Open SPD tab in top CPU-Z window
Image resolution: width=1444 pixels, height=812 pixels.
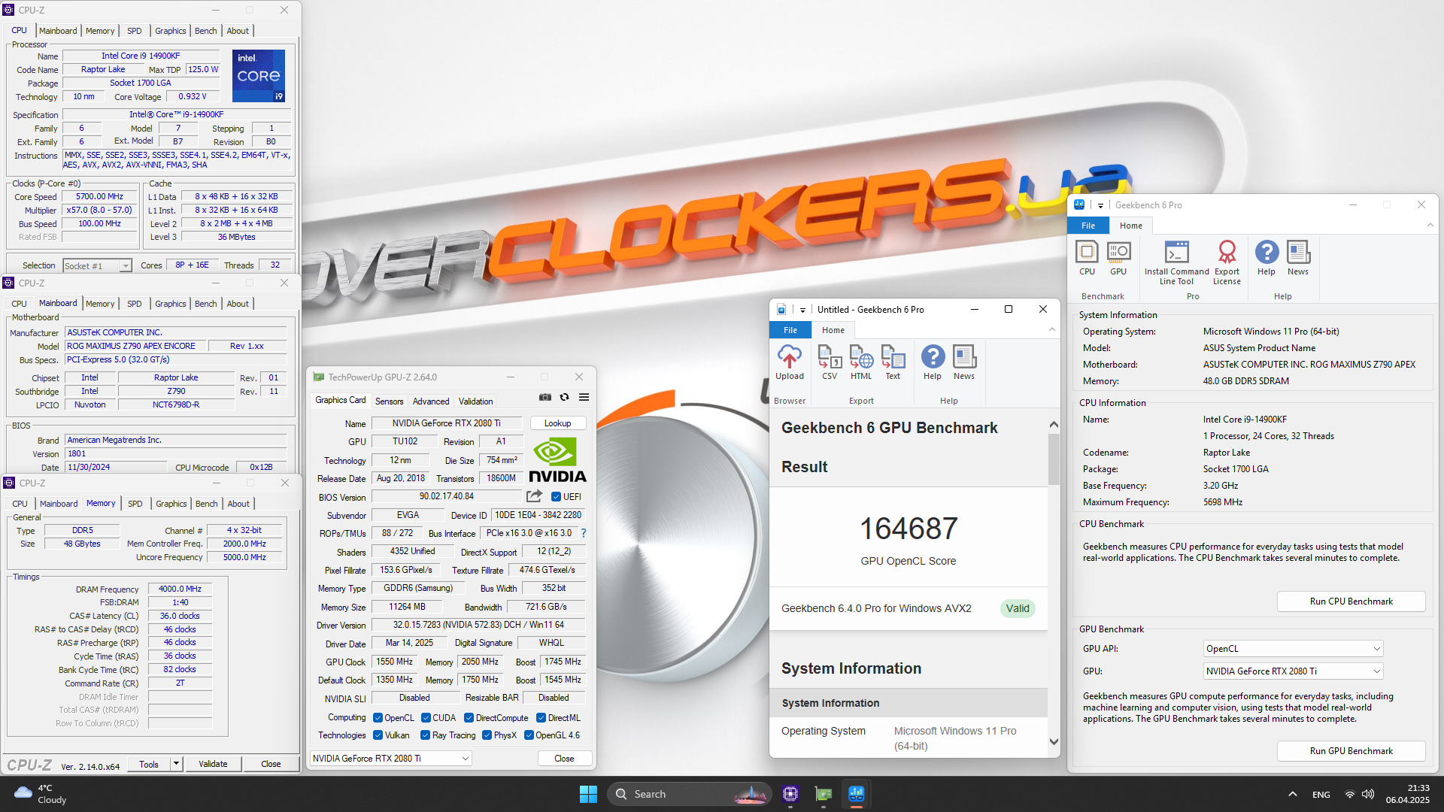click(x=135, y=31)
